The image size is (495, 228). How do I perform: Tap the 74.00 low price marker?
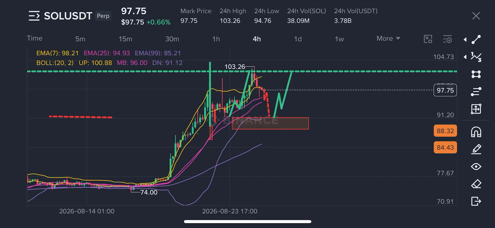click(x=149, y=192)
